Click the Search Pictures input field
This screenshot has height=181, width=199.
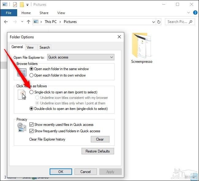coord(177,22)
